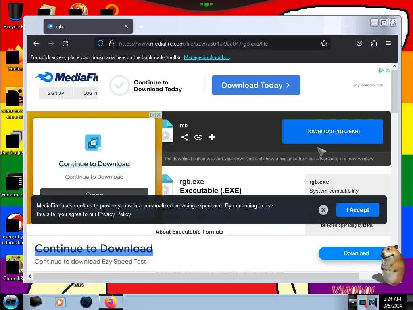
Task: Open a new tab with the plus button
Action: [142, 27]
